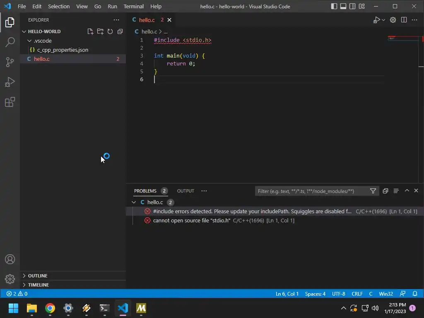Toggle the bottom panel layout
Image resolution: width=424 pixels, height=318 pixels.
tap(343, 6)
